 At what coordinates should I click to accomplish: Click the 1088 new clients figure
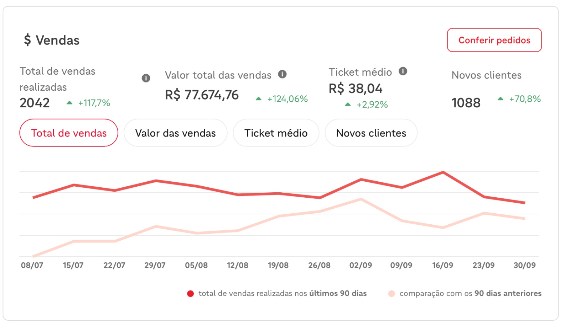click(466, 103)
